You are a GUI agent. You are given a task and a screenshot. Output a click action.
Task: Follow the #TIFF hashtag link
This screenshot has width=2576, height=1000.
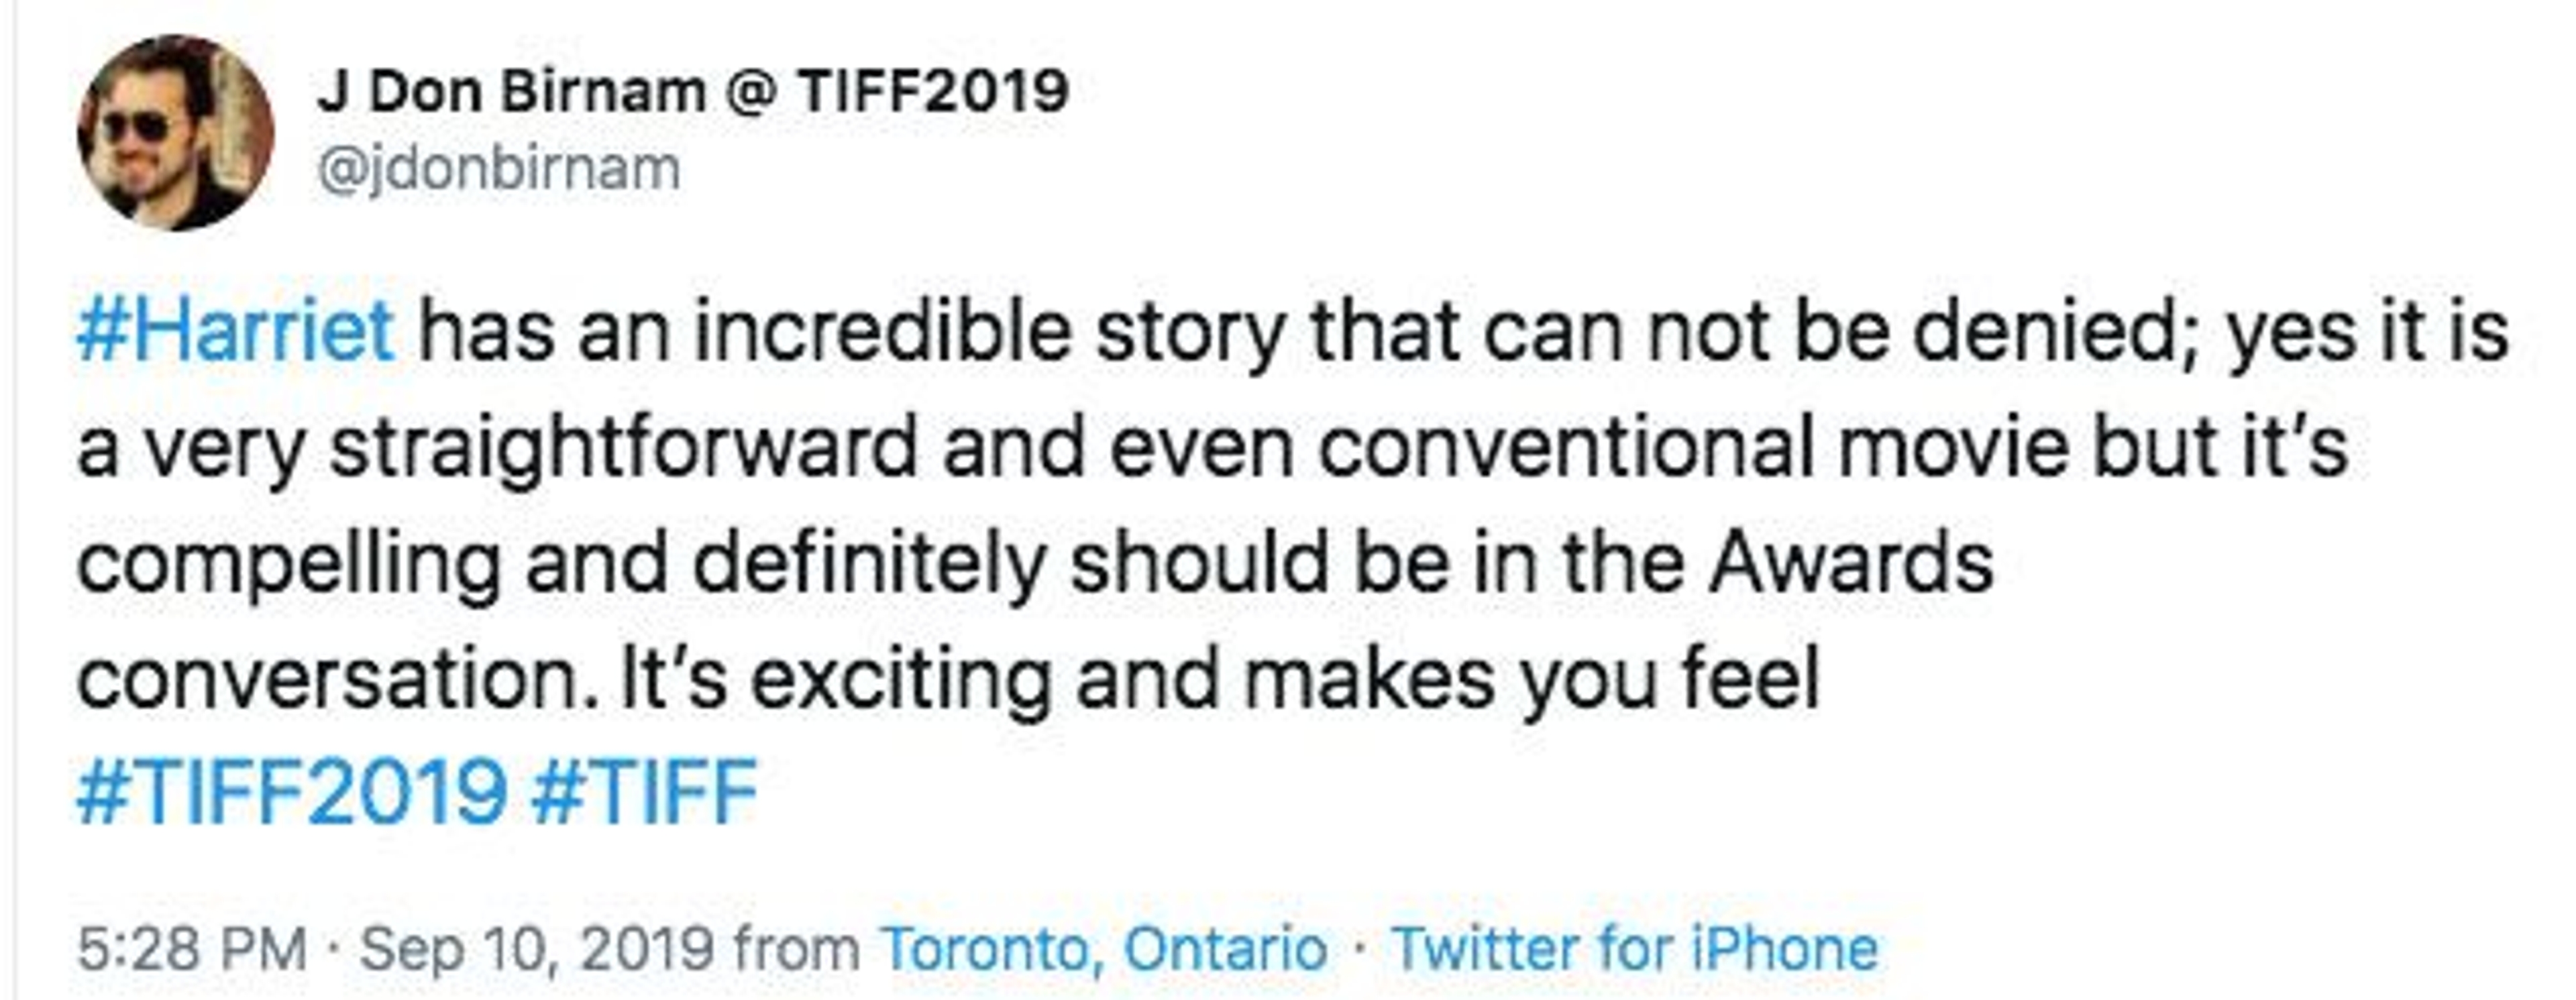point(645,792)
